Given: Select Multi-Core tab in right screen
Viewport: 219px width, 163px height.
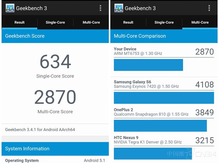Looking at the screenshot, I should click(x=200, y=22).
